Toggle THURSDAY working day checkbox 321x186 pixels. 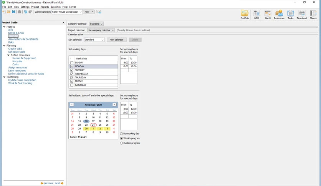(x=72, y=77)
